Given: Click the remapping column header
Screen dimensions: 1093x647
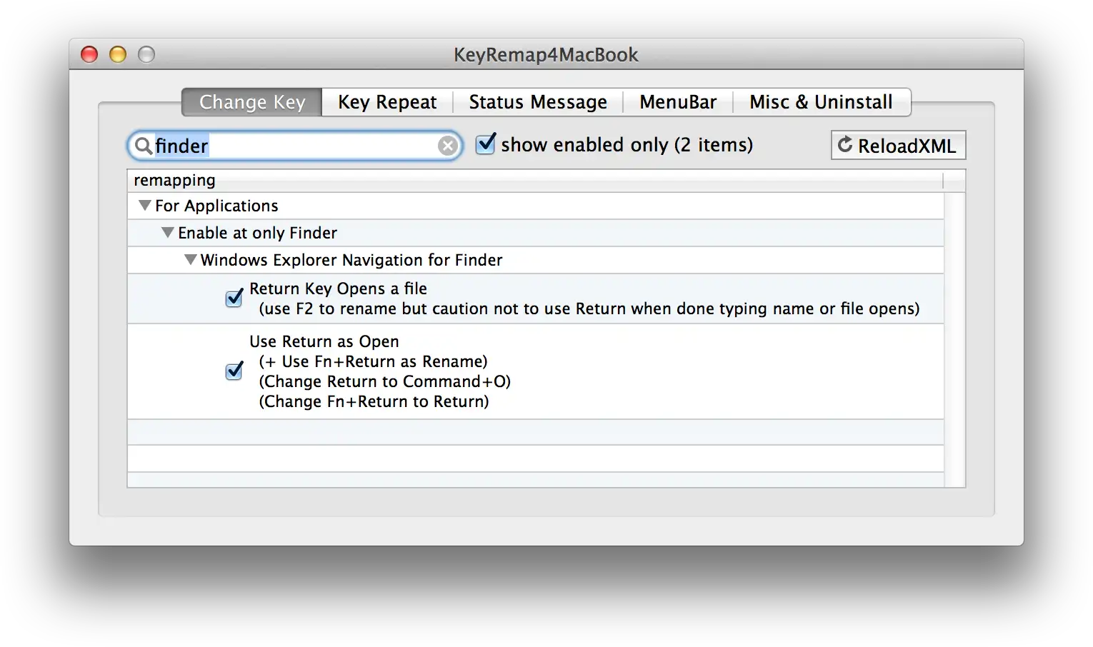Looking at the screenshot, I should coord(535,181).
